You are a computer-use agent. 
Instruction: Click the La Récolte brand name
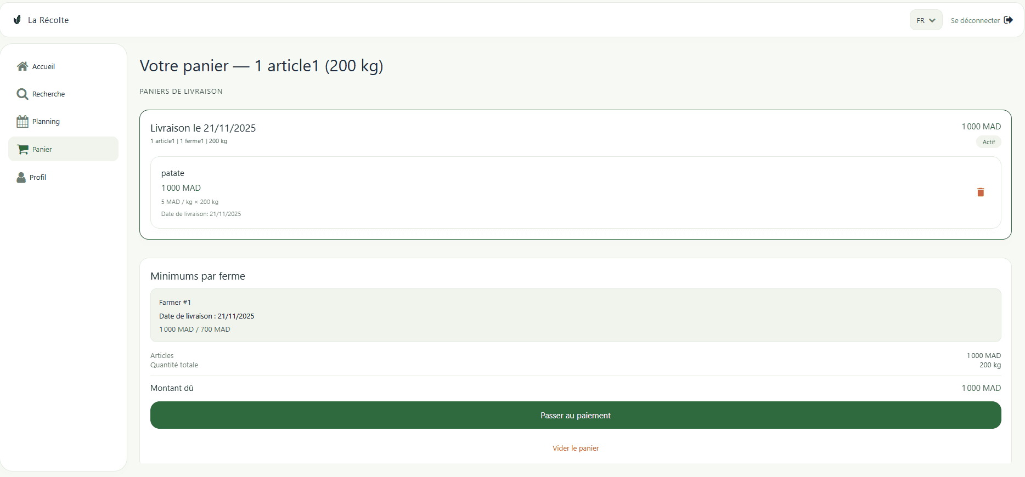[48, 20]
